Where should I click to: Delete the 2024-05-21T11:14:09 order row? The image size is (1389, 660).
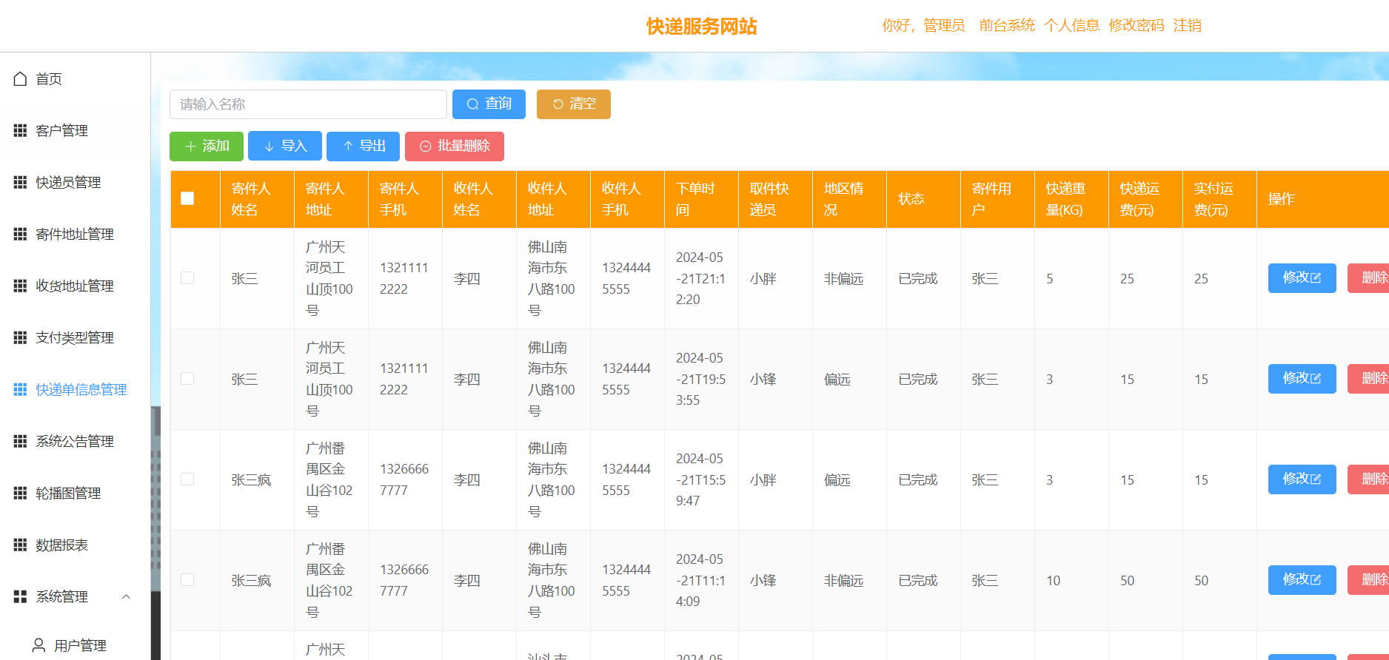point(1368,579)
